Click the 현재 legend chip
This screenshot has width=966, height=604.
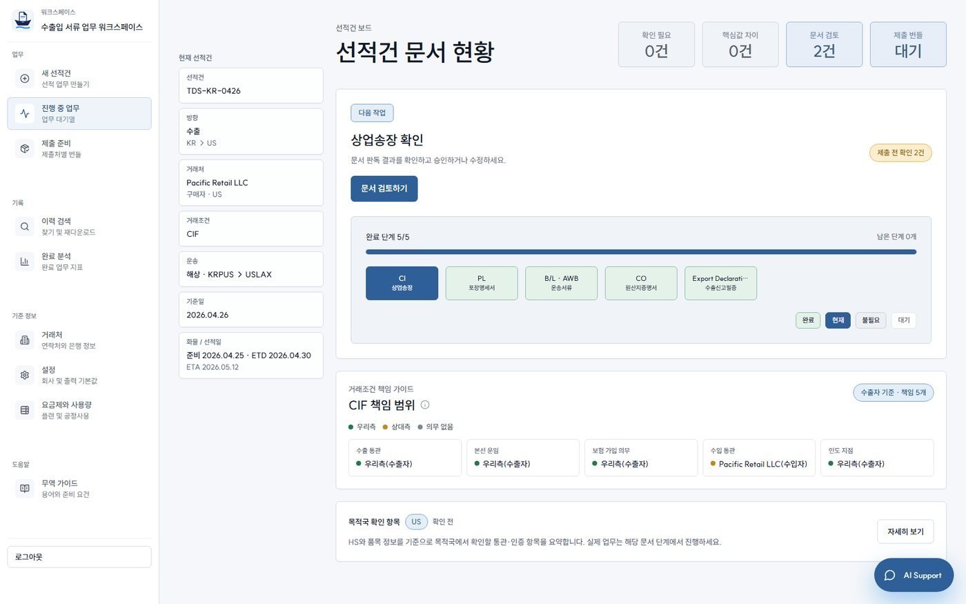pos(838,320)
